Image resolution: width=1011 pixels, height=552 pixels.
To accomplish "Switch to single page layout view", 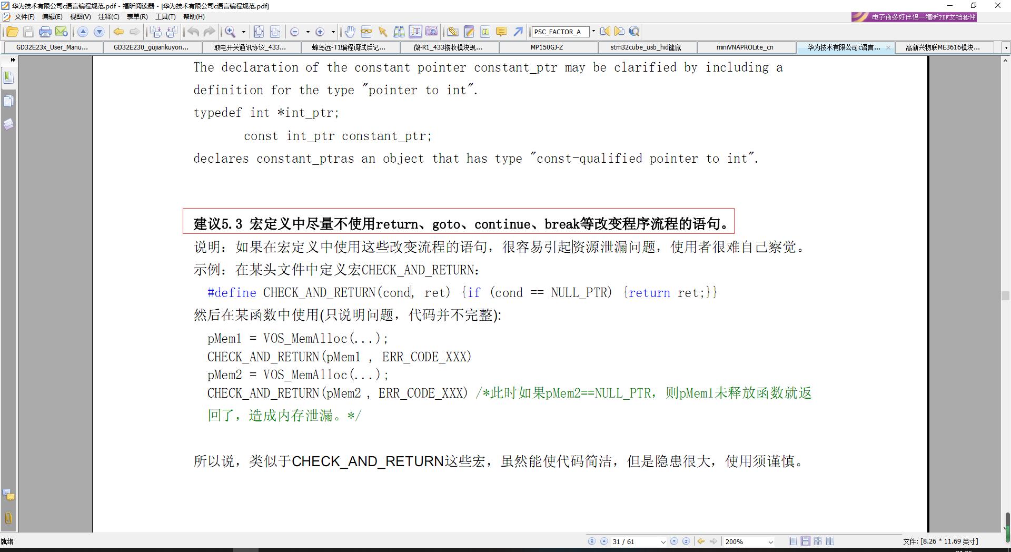I will [794, 541].
